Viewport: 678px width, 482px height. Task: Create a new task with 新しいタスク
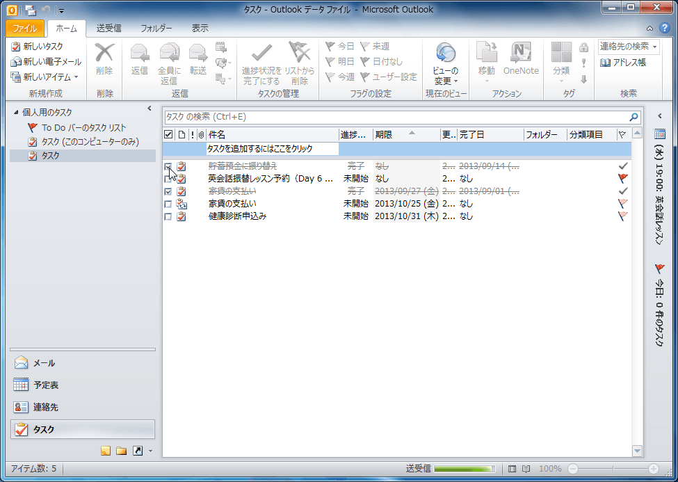coord(37,47)
